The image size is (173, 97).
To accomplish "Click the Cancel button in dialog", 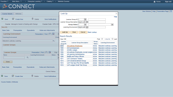I will coord(83,32).
